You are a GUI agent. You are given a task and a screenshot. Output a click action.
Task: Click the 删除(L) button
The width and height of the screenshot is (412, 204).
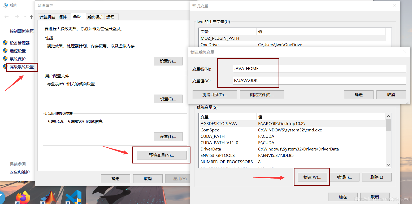(x=376, y=177)
